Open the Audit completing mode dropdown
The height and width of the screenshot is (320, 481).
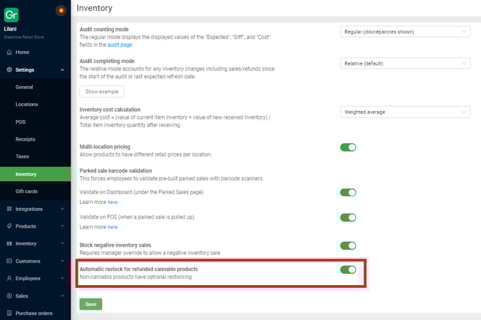[x=405, y=64]
